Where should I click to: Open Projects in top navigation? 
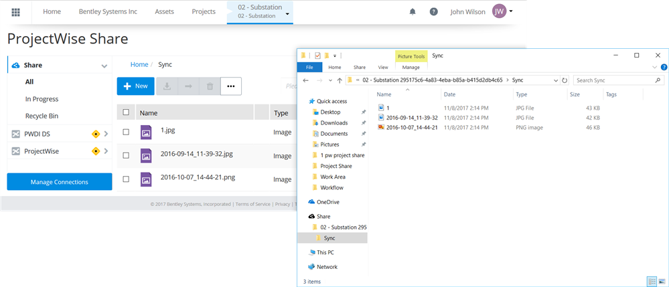(x=204, y=11)
